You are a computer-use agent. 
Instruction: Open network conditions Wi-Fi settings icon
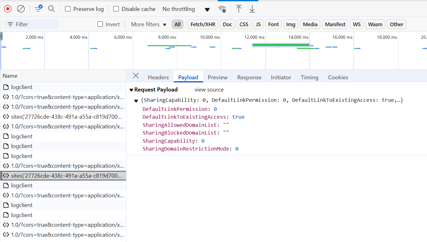coord(222,9)
